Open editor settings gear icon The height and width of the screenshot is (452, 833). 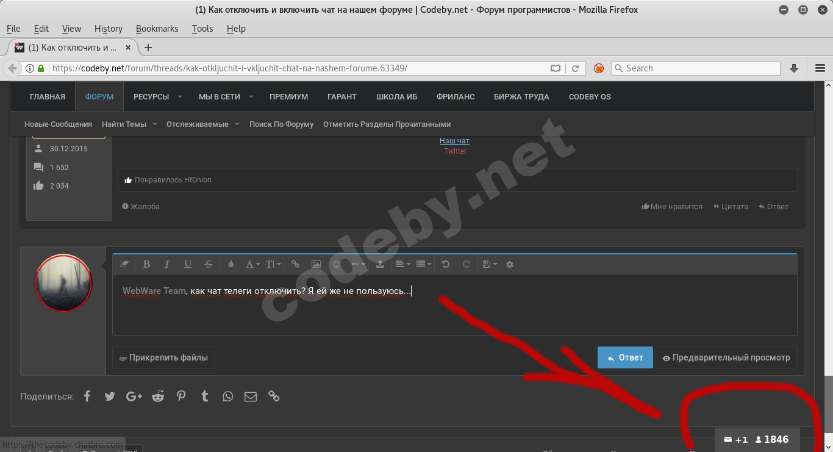510,264
